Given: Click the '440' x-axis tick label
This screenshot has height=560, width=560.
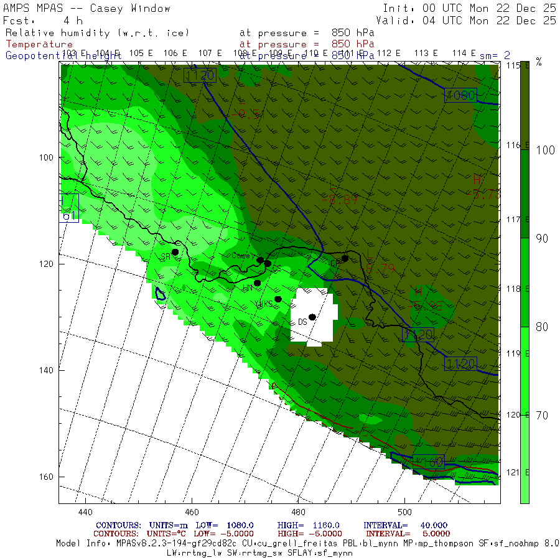Looking at the screenshot, I should 85,512.
